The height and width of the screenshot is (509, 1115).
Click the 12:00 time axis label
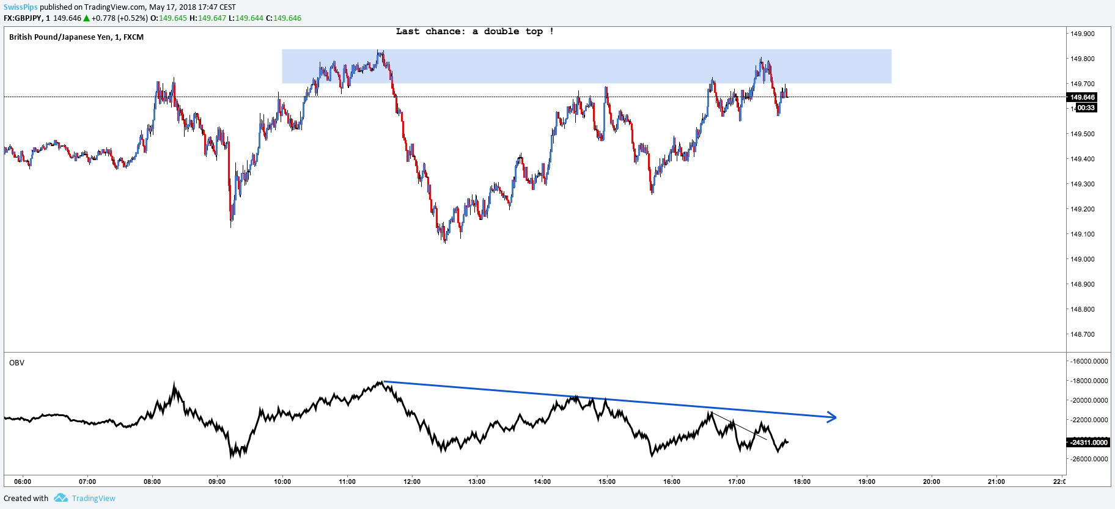coord(412,482)
